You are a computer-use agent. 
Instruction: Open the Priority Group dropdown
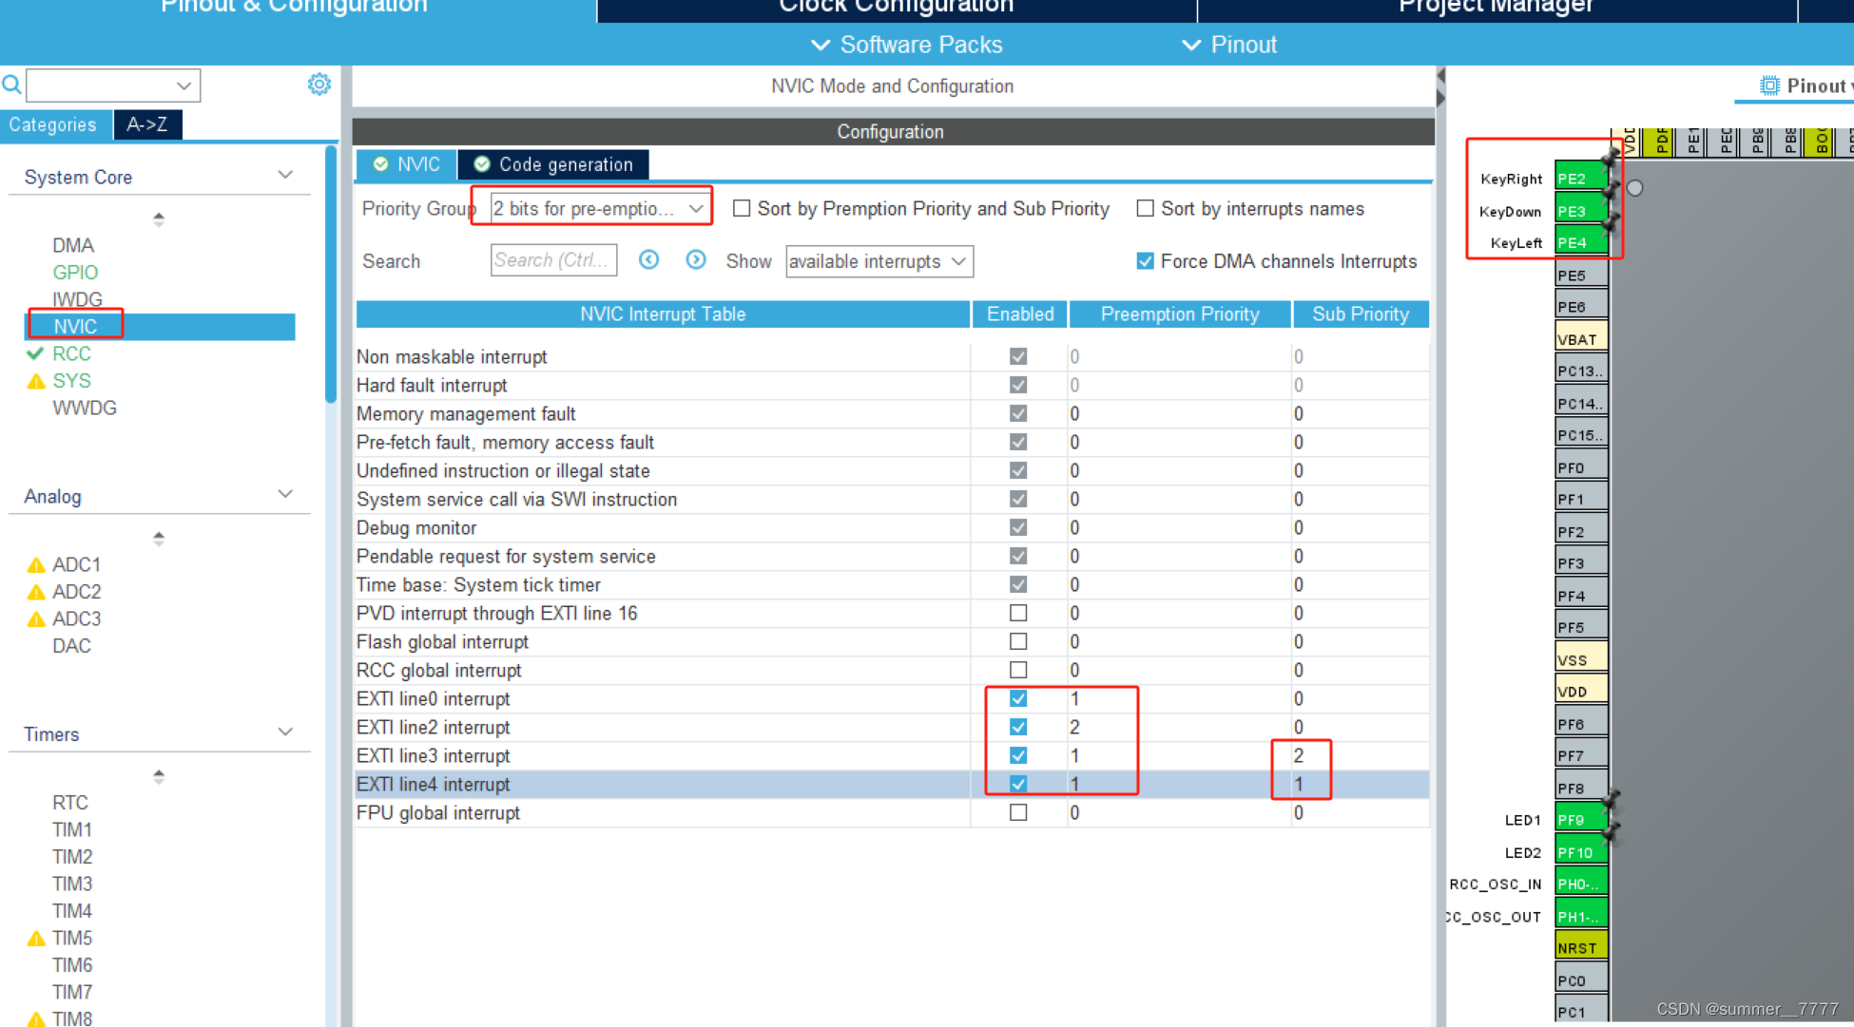599,208
